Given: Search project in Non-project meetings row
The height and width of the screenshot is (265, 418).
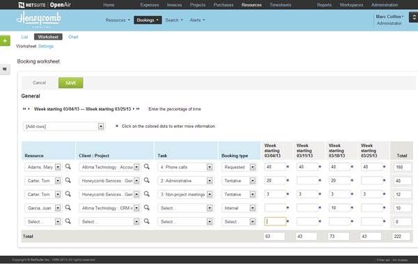Looking at the screenshot, I should (146, 194).
